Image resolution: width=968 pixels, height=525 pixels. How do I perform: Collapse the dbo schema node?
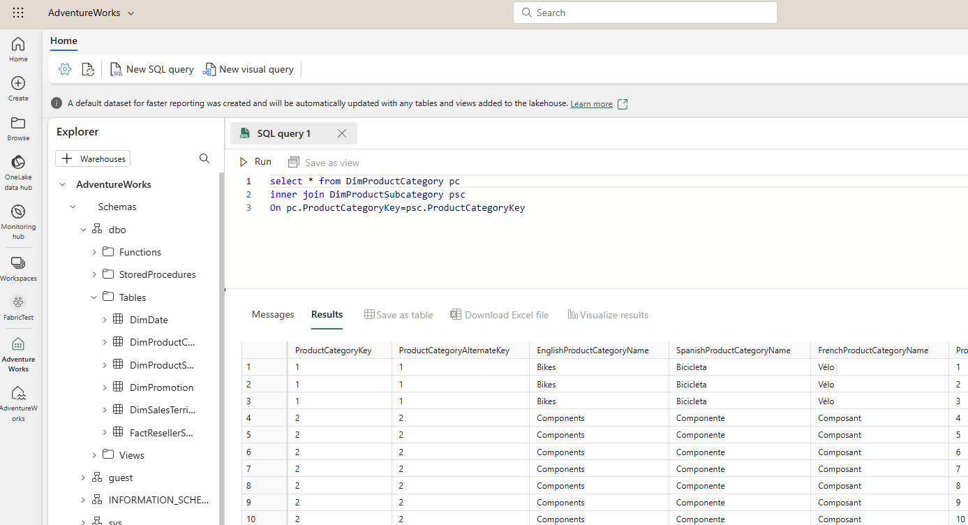(83, 230)
